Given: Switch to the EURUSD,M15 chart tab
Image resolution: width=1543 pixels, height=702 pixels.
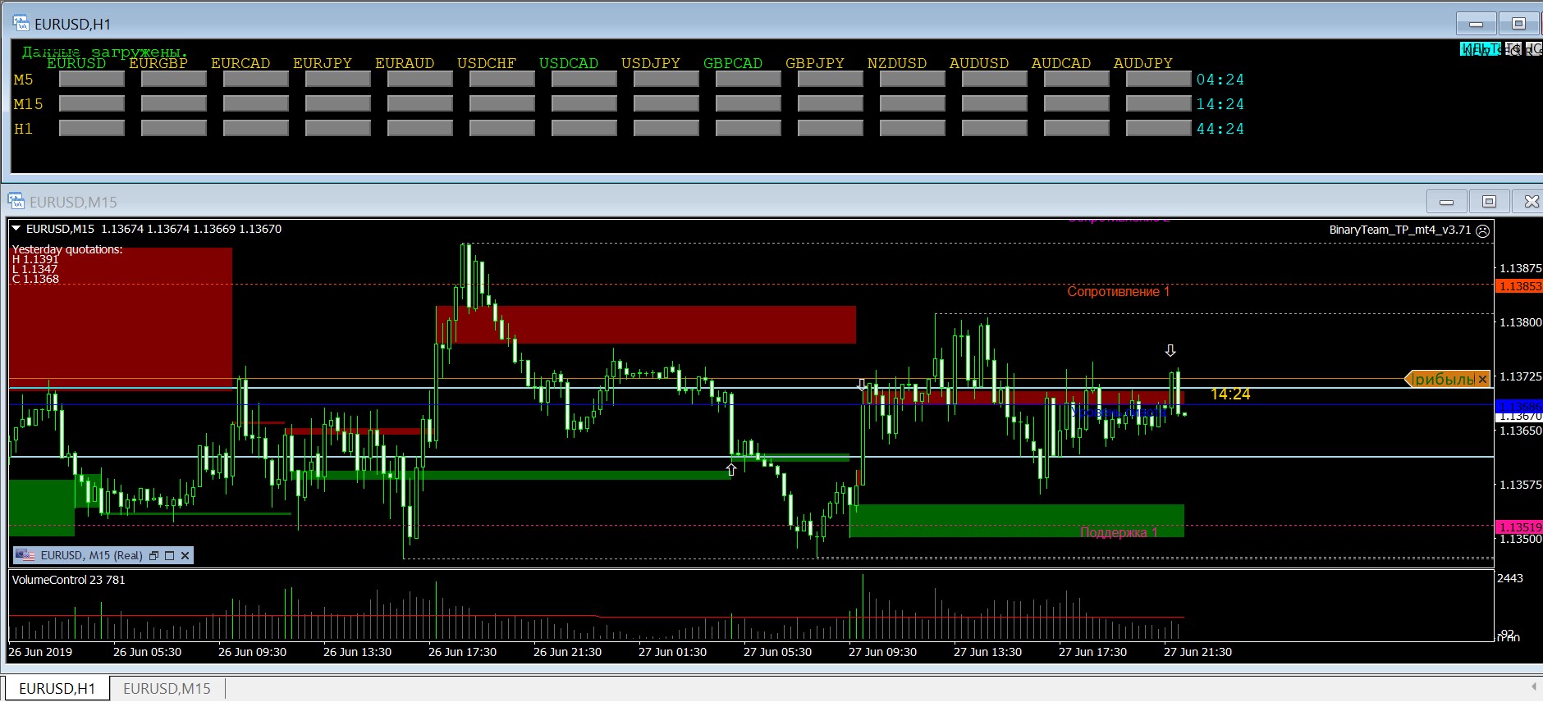Looking at the screenshot, I should click(167, 689).
